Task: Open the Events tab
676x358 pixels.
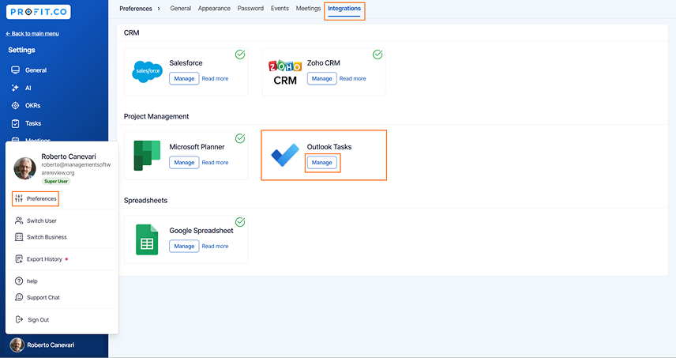Action: click(280, 8)
